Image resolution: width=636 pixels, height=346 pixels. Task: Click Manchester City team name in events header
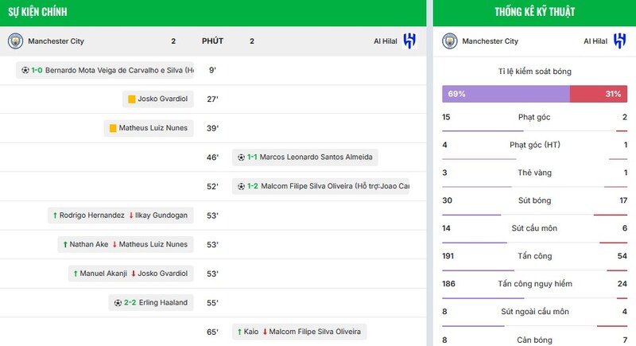[56, 41]
